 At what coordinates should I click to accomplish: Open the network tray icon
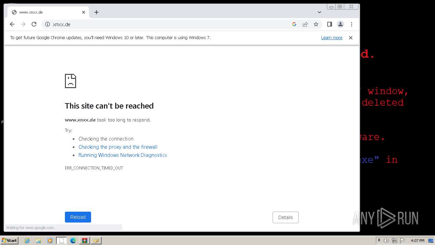395,241
